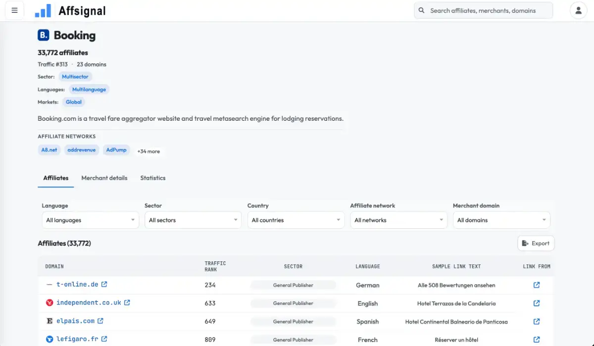This screenshot has width=594, height=346.
Task: Click the Affsignal bar chart logo
Action: point(43,10)
